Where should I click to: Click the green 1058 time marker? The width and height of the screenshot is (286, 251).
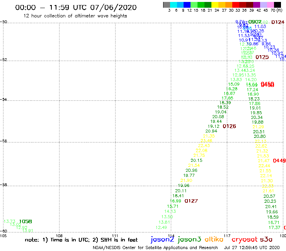[x=26, y=222]
